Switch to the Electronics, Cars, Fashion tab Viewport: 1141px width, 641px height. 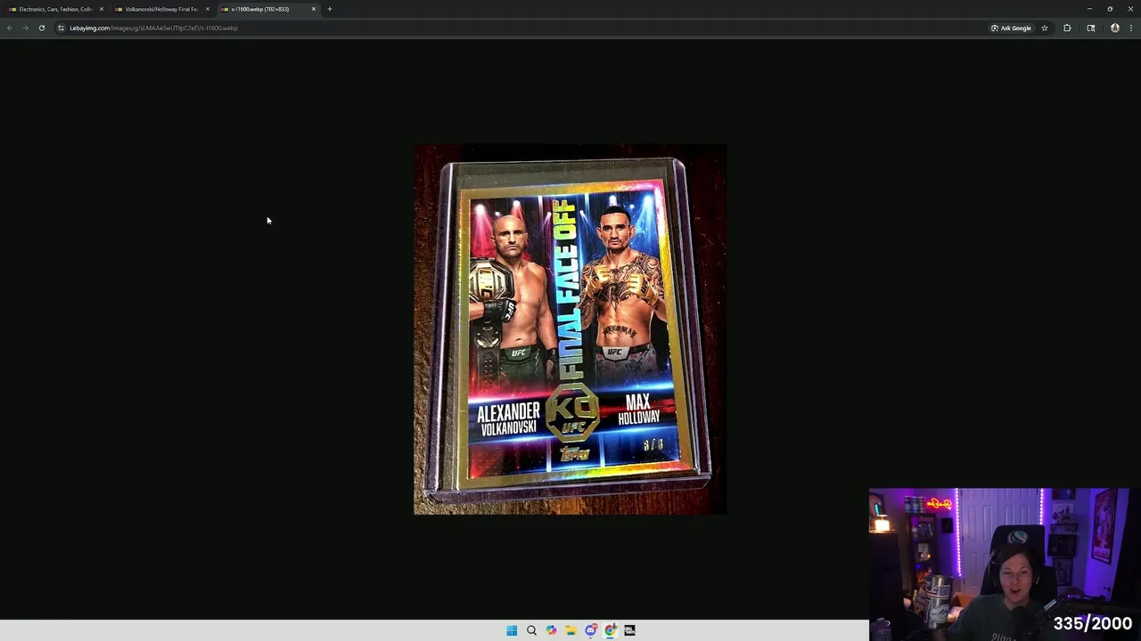(55, 9)
